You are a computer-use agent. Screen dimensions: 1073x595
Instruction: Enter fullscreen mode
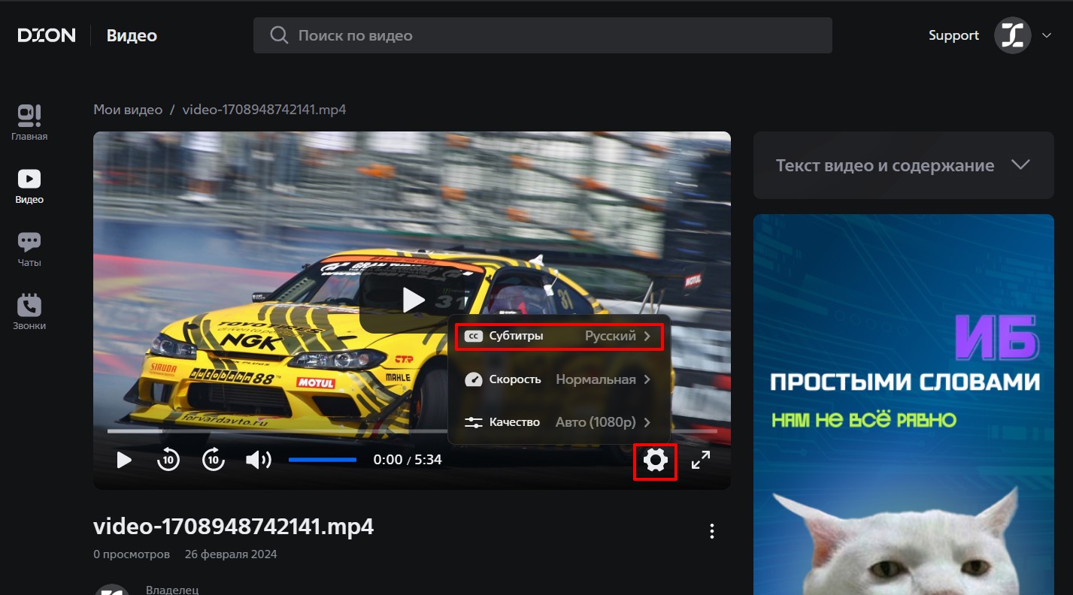tap(701, 460)
